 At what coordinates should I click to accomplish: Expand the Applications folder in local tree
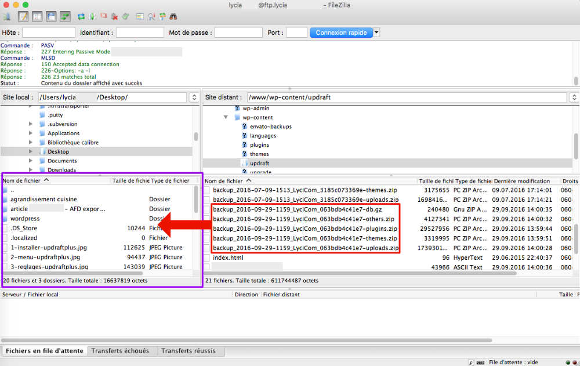[31, 133]
